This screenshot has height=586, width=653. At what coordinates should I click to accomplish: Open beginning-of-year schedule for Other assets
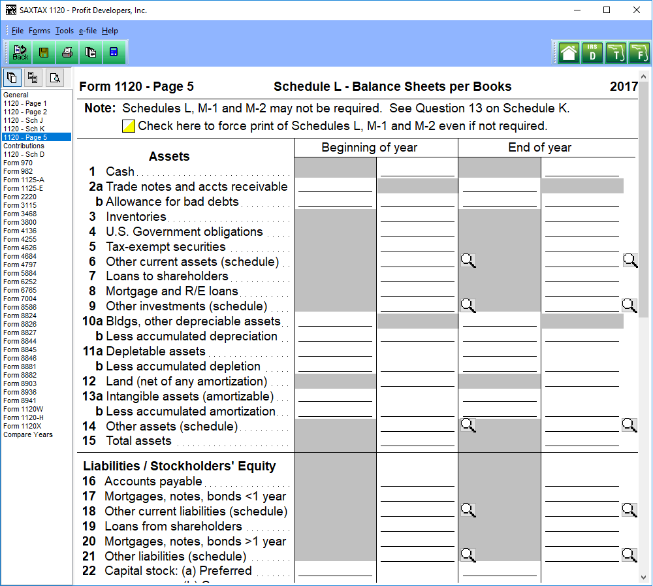(468, 425)
